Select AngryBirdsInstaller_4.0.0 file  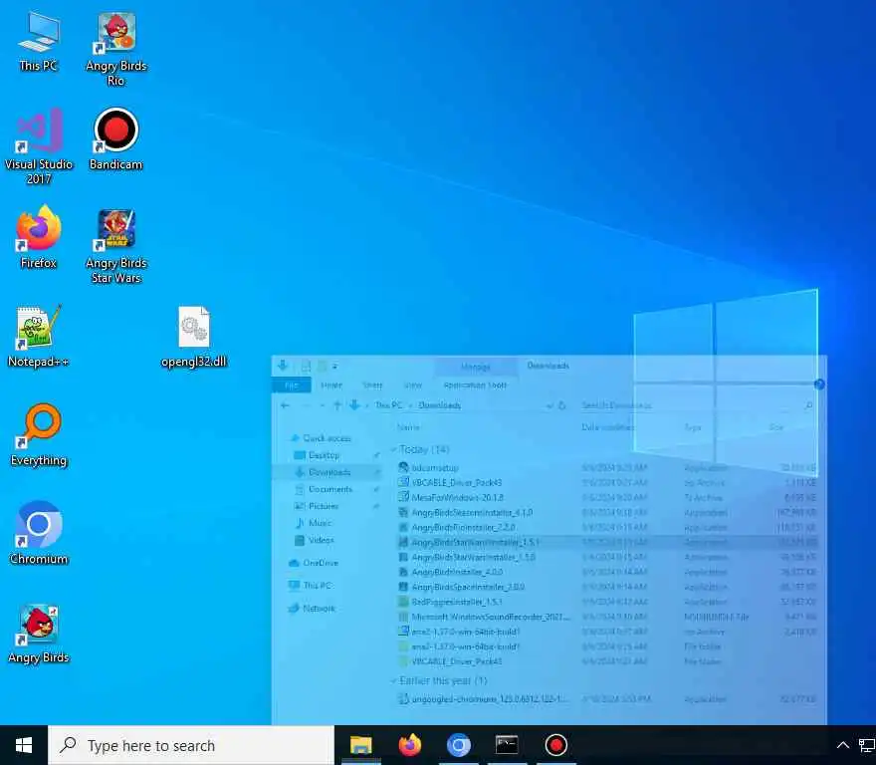pos(606,572)
